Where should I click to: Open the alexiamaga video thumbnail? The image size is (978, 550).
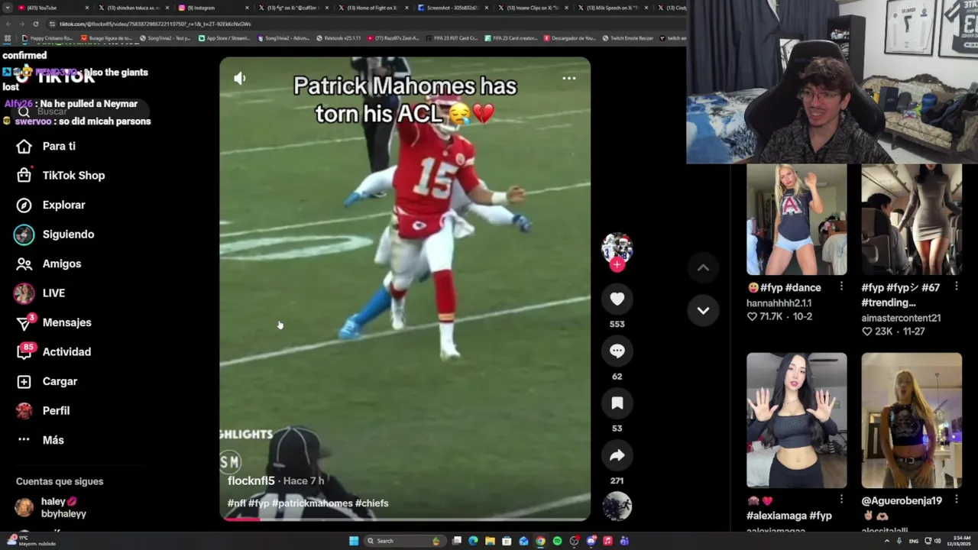click(x=796, y=420)
